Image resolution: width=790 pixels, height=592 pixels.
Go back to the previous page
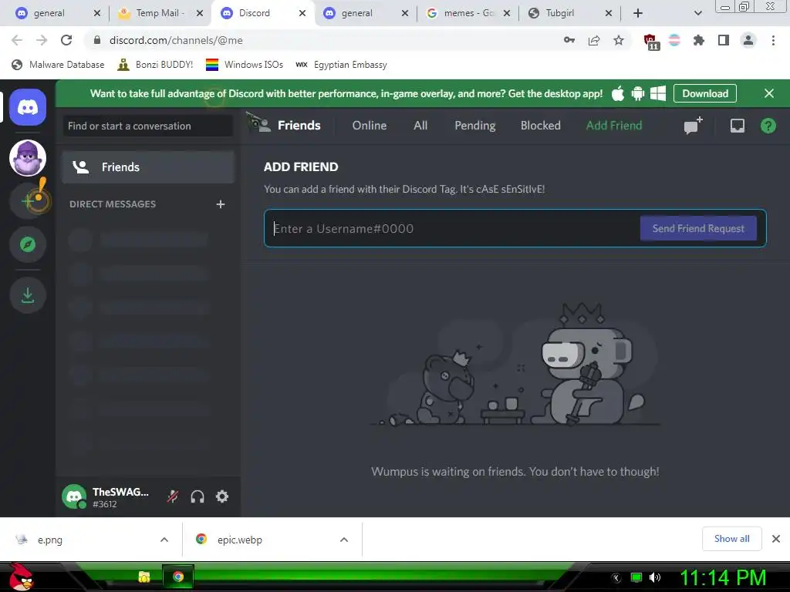click(17, 40)
